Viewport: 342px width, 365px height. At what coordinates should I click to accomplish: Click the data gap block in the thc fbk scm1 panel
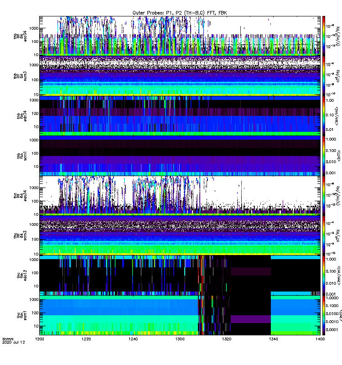[x=250, y=315]
